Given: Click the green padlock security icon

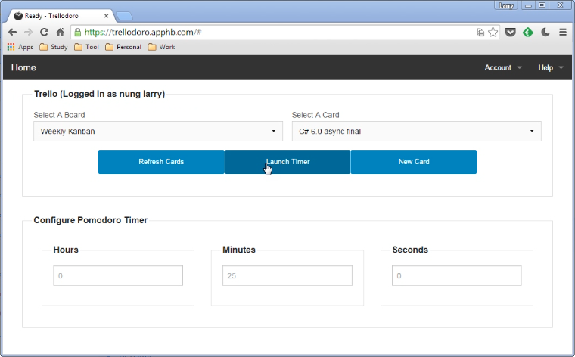Looking at the screenshot, I should tap(77, 33).
